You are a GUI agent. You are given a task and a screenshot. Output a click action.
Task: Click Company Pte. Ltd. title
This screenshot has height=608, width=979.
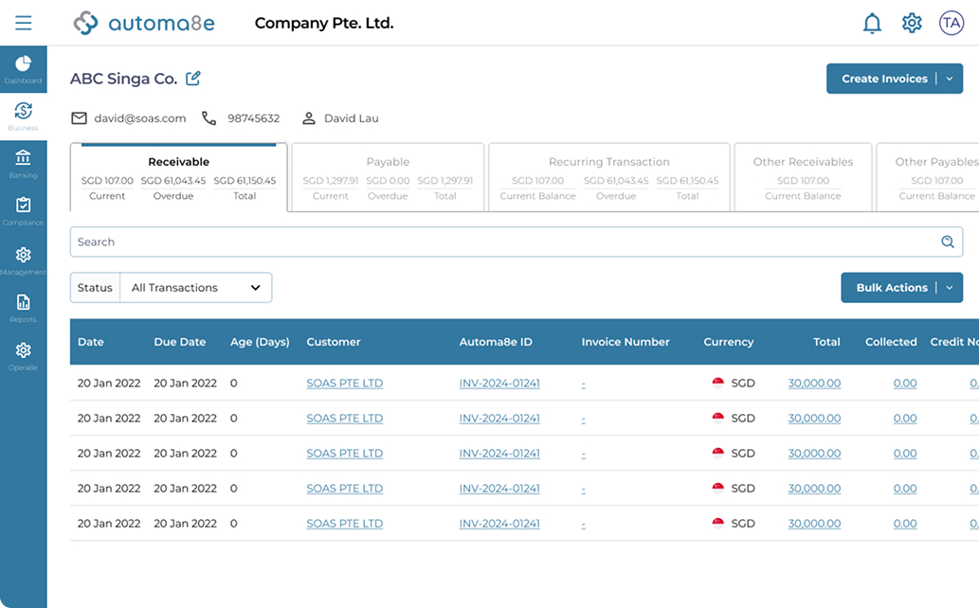[324, 23]
